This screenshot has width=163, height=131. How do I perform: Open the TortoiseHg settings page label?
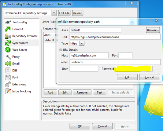click(20, 22)
